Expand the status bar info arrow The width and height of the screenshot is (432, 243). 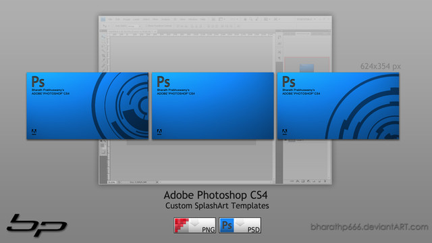pyautogui.click(x=157, y=182)
